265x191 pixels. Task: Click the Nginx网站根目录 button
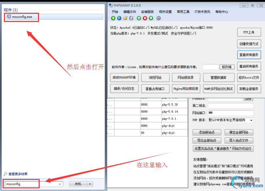pos(186,89)
